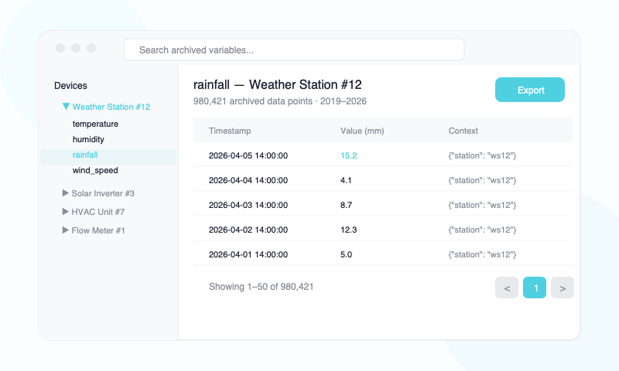Go to the next page with >
Screen dimensions: 619x371
pos(563,288)
